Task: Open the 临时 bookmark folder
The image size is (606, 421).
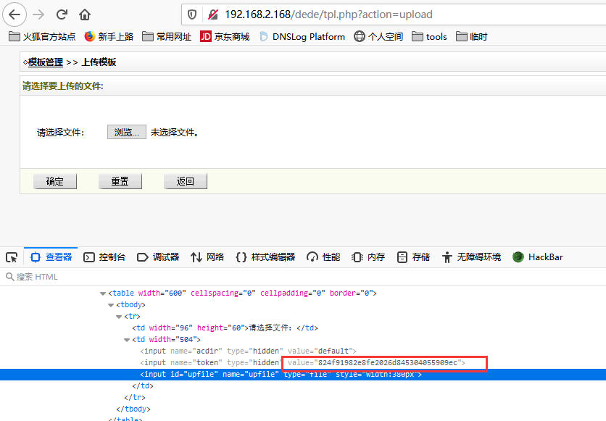Action: tap(471, 37)
